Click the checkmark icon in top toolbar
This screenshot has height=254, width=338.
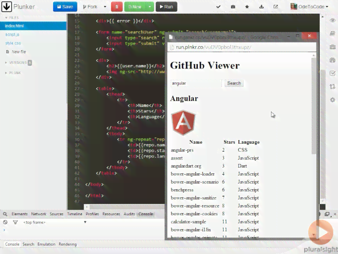pos(218,7)
